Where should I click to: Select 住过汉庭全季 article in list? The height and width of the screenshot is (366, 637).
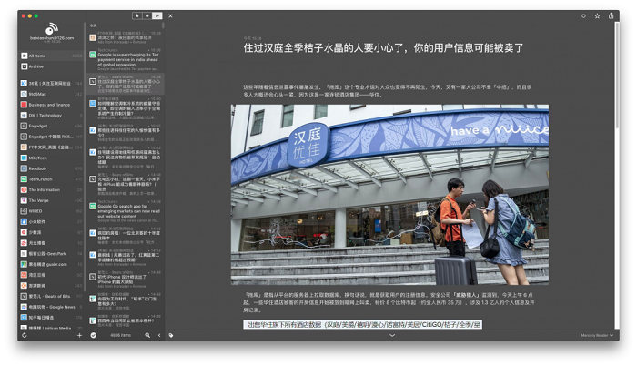click(126, 84)
